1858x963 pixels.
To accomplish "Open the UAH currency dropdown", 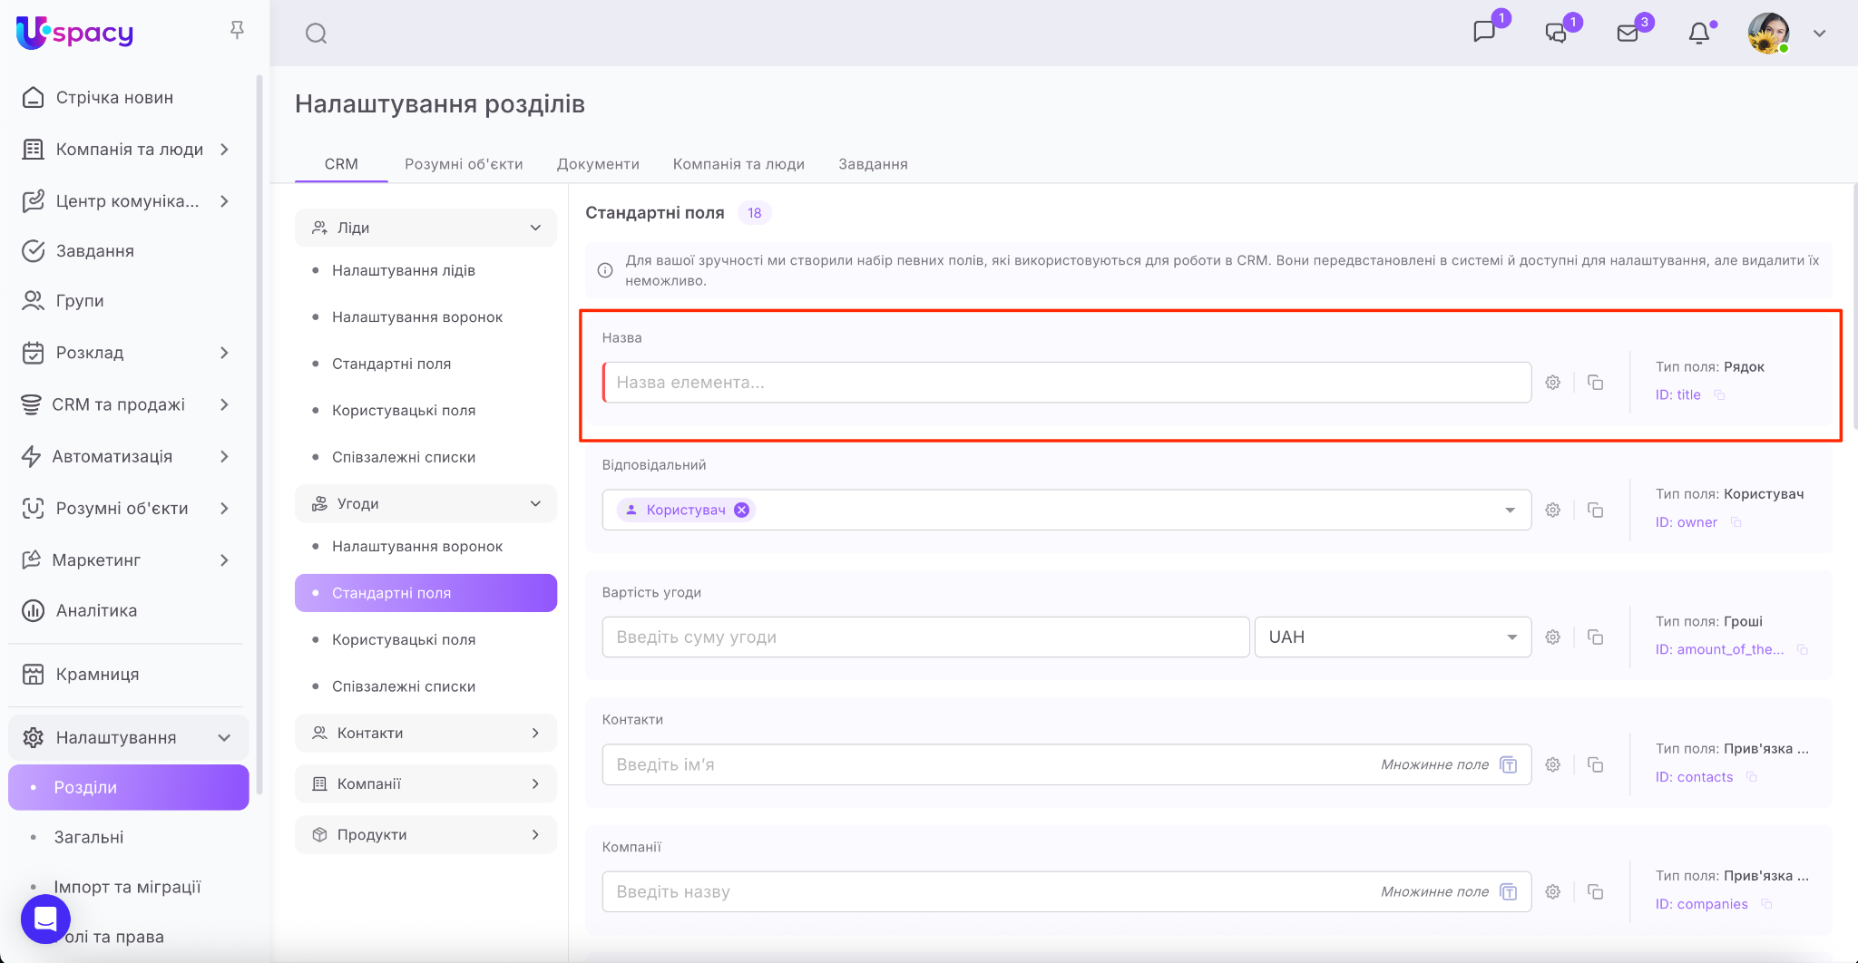I will [1392, 637].
